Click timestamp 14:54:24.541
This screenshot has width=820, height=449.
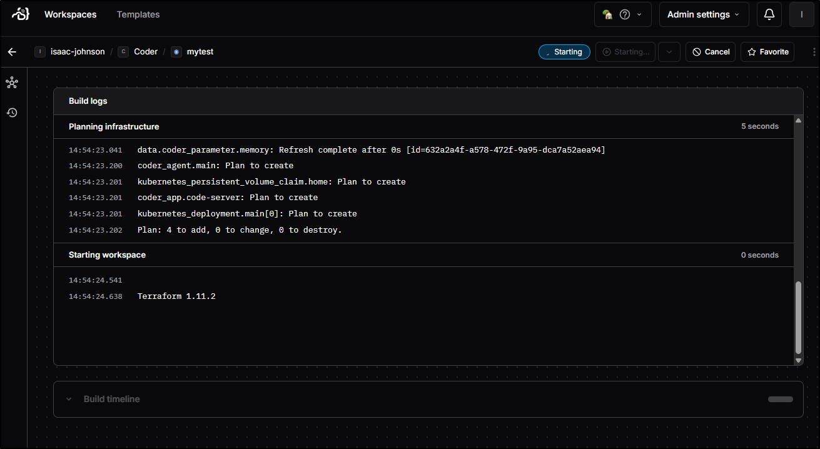coord(96,281)
